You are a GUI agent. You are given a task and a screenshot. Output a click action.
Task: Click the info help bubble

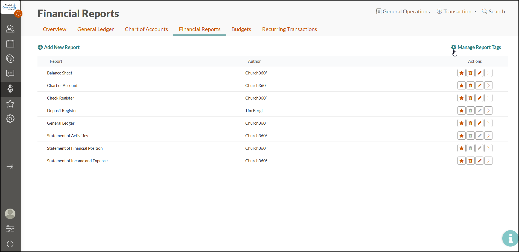tap(510, 238)
